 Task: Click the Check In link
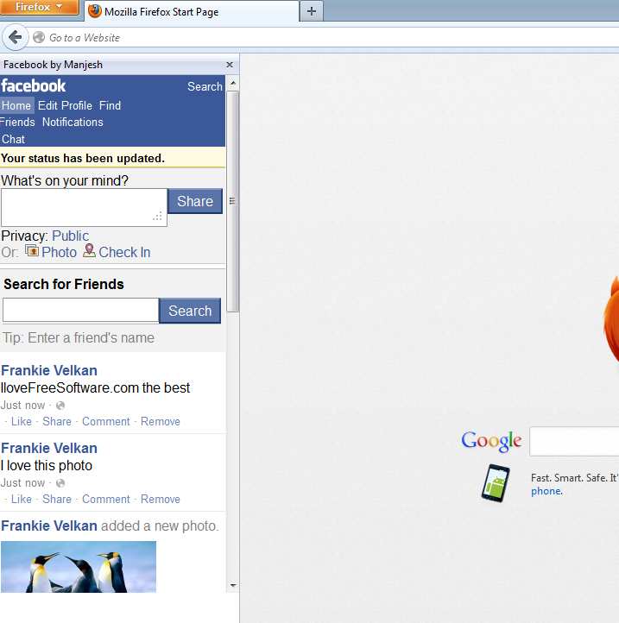(x=124, y=252)
